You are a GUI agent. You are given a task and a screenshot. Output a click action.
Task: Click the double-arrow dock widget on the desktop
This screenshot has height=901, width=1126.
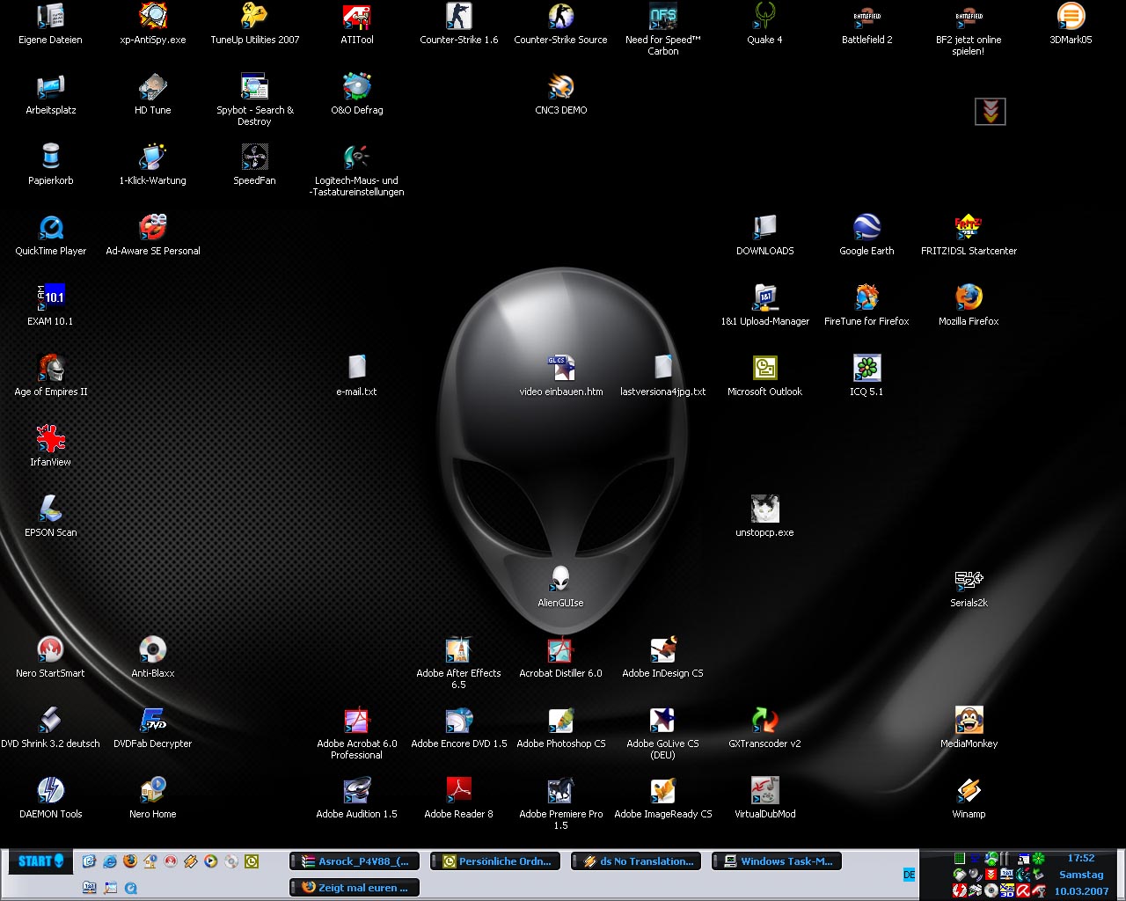pos(991,112)
